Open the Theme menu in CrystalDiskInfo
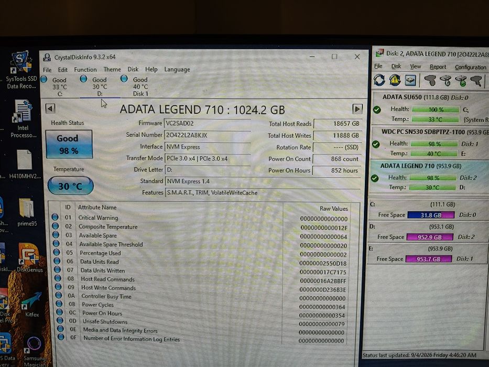The width and height of the screenshot is (489, 367). pyautogui.click(x=112, y=69)
